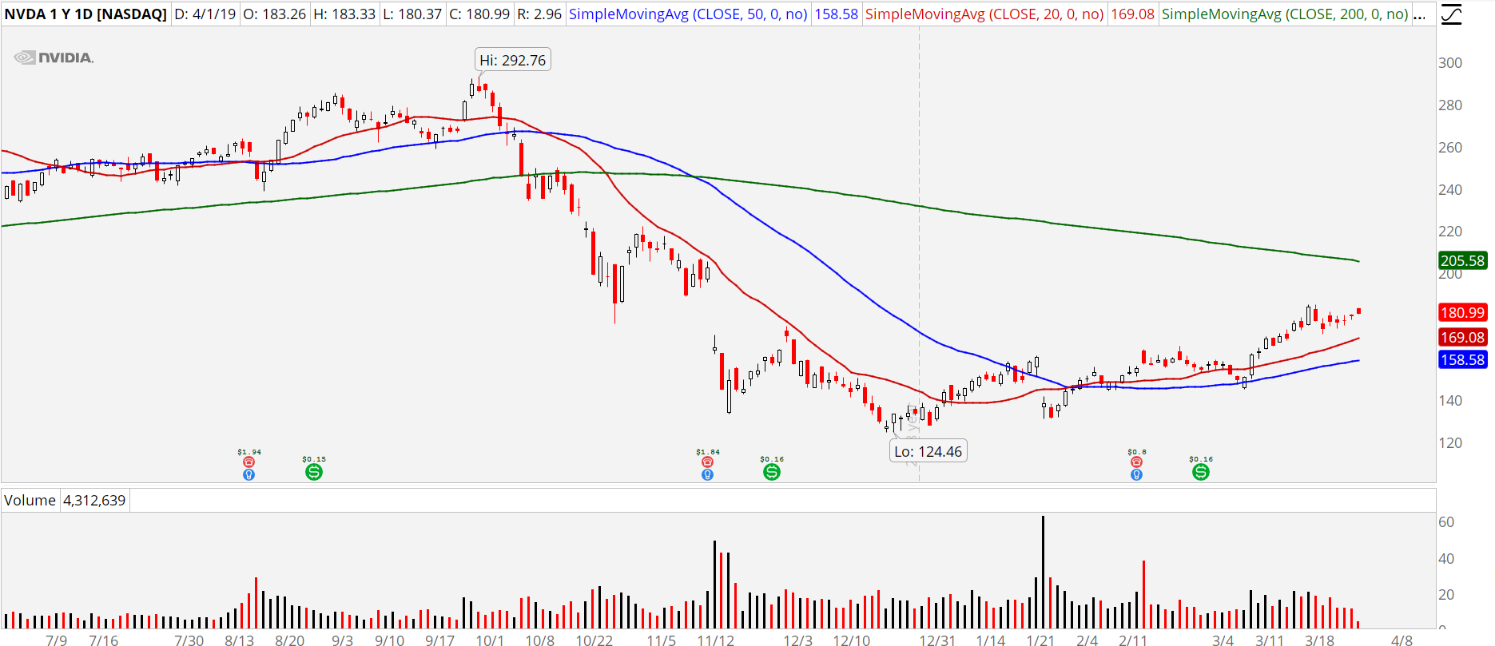
Task: Click the 'C: 180.99' close value in header
Action: [x=479, y=14]
